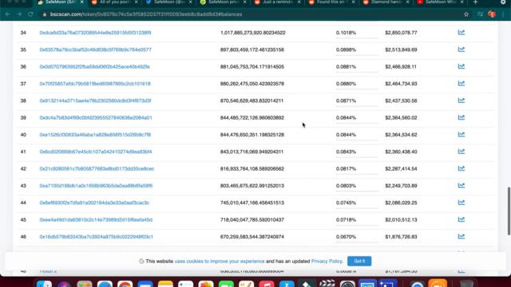The width and height of the screenshot is (511, 287).
Task: Open analytics chart icon for rank 38
Action: (461, 100)
